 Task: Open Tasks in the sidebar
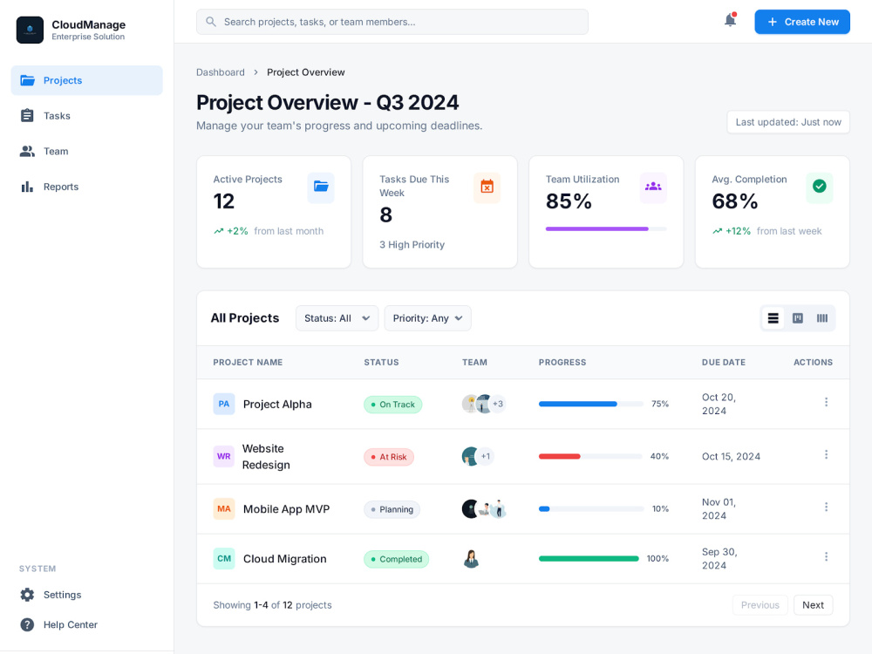tap(86, 116)
